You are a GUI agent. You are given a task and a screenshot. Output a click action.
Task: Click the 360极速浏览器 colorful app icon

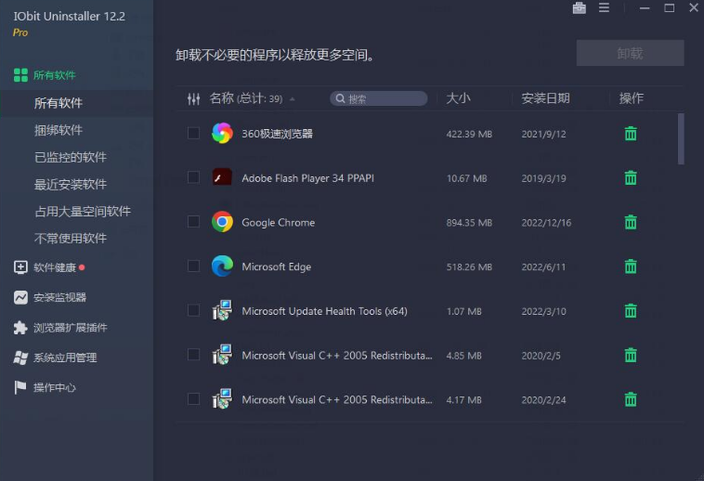(222, 133)
